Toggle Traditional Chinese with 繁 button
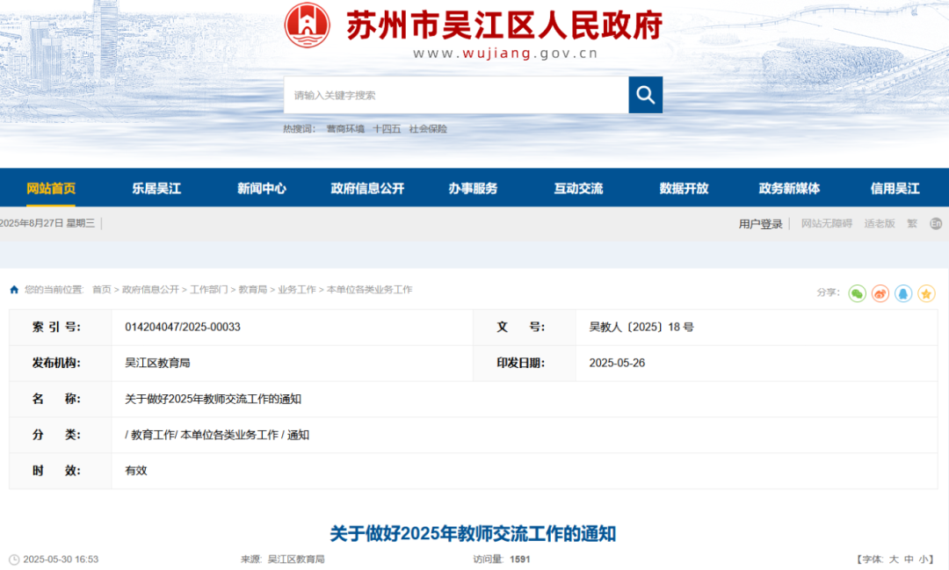Image resolution: width=949 pixels, height=570 pixels. click(912, 223)
